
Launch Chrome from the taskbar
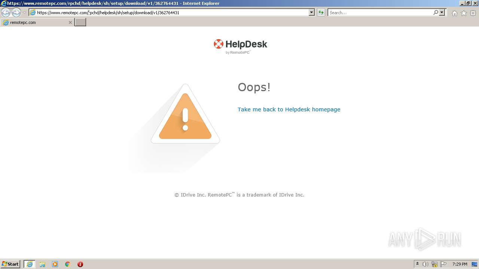pyautogui.click(x=67, y=264)
